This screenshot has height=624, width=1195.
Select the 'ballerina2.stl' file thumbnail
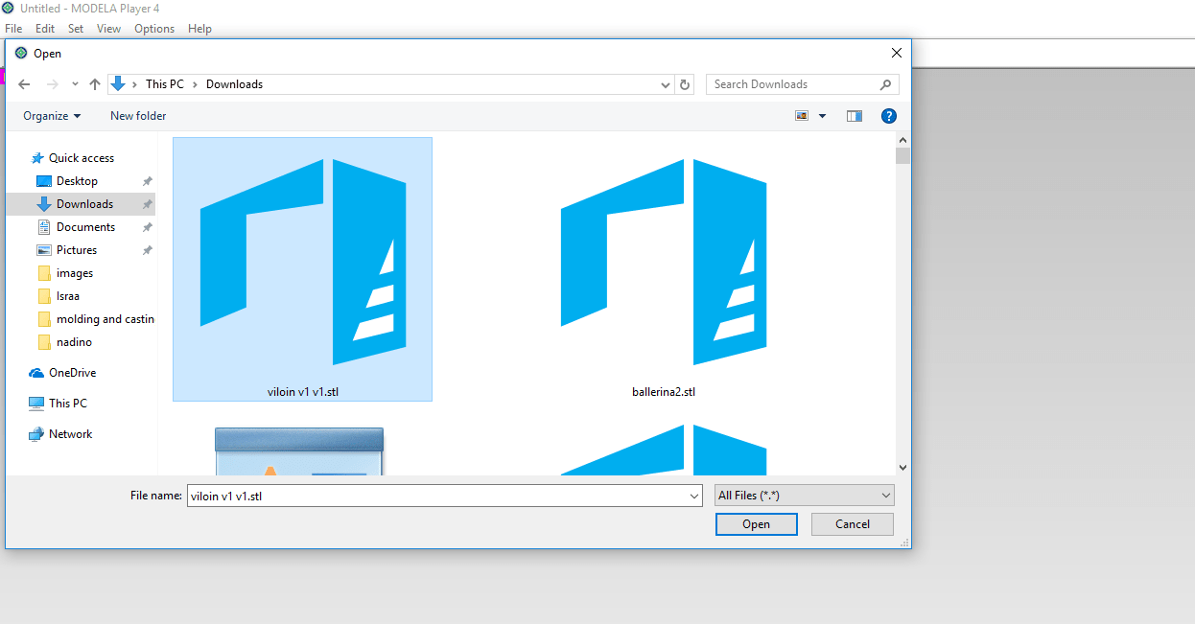click(x=664, y=262)
